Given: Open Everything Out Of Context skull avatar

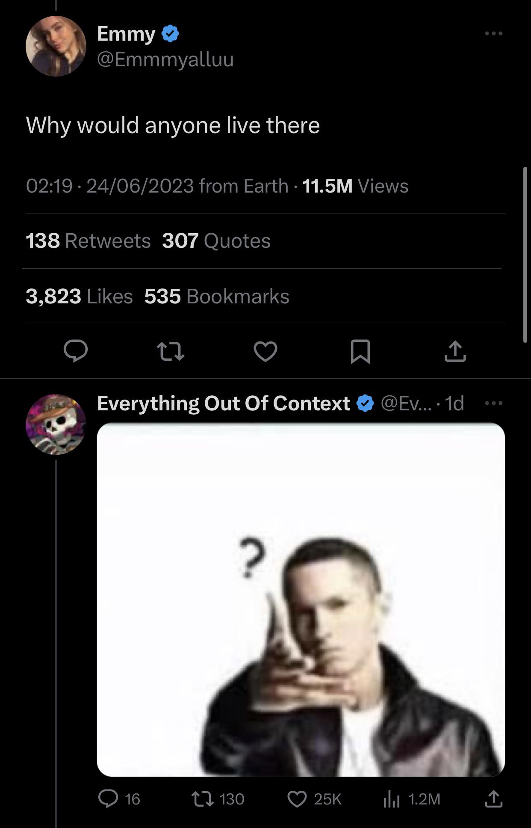Looking at the screenshot, I should pos(56,424).
